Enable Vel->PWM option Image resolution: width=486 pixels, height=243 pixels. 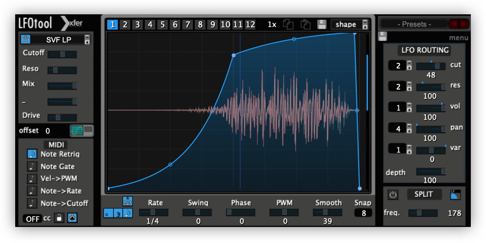coord(32,178)
